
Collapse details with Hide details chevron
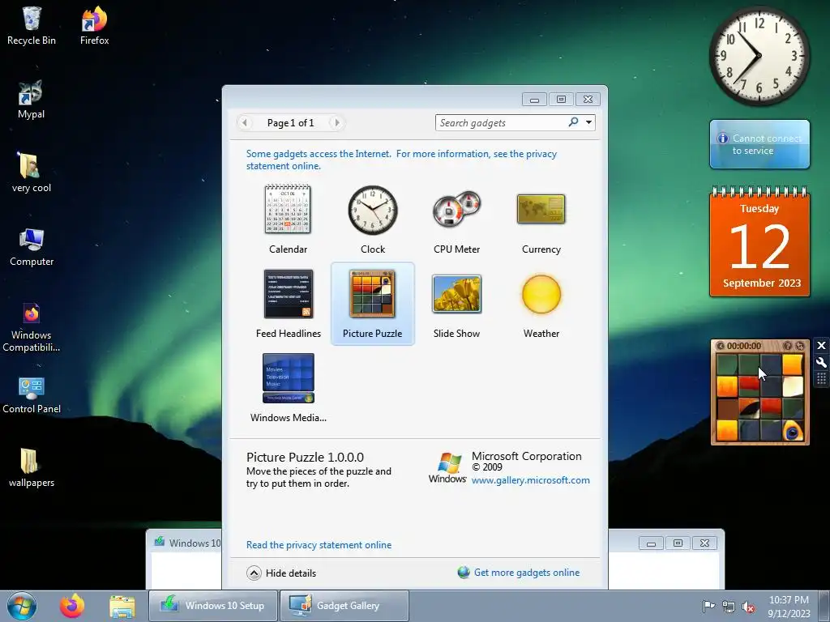254,573
